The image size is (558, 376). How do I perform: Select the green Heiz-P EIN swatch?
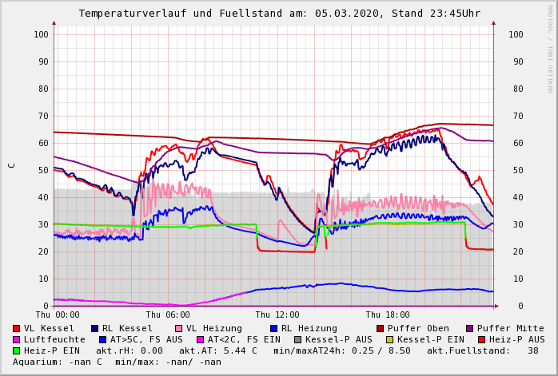17,350
